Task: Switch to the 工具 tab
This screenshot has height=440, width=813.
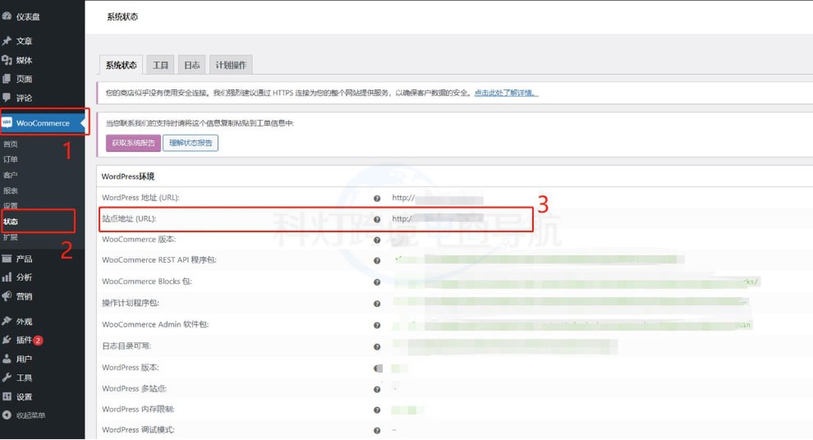Action: (161, 66)
